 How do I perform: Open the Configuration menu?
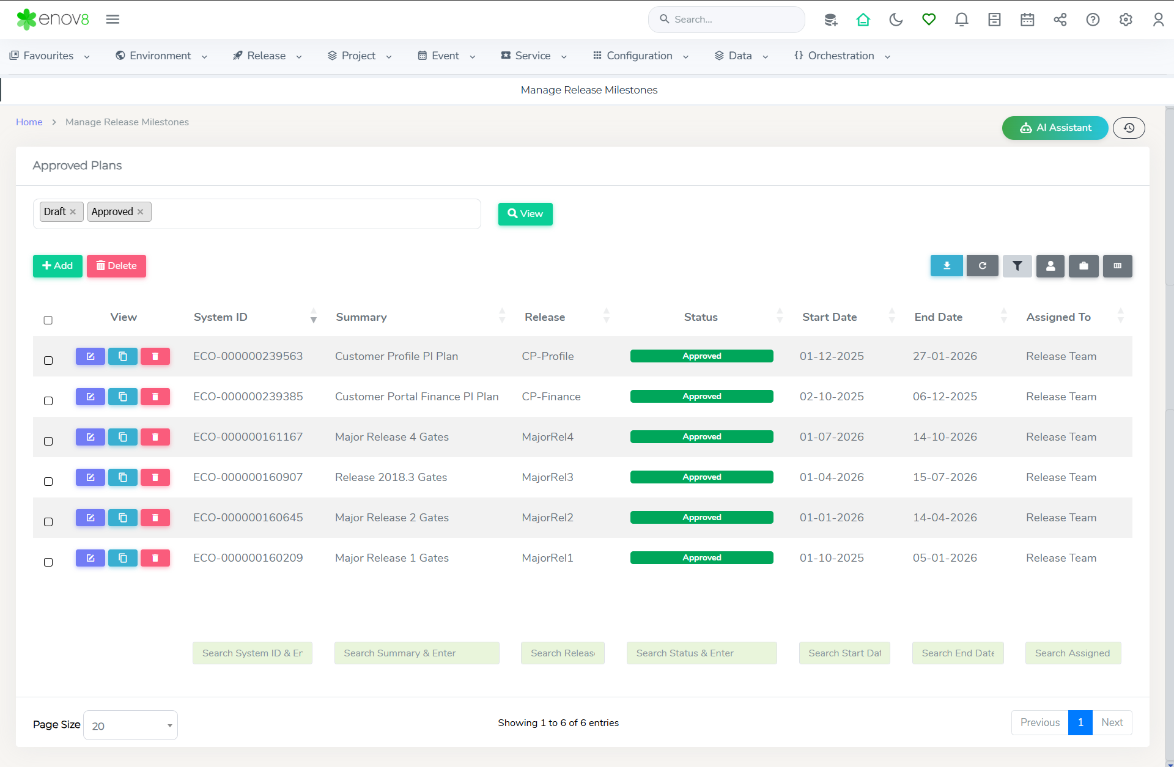click(x=640, y=56)
